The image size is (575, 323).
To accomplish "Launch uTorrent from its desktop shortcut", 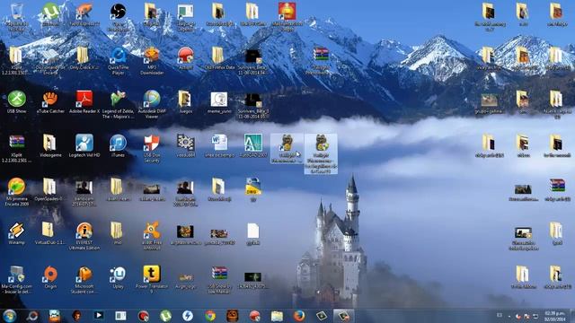I will point(50,14).
